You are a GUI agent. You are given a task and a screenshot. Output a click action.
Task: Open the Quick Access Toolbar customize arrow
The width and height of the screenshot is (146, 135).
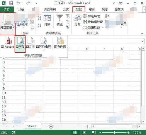36,3
